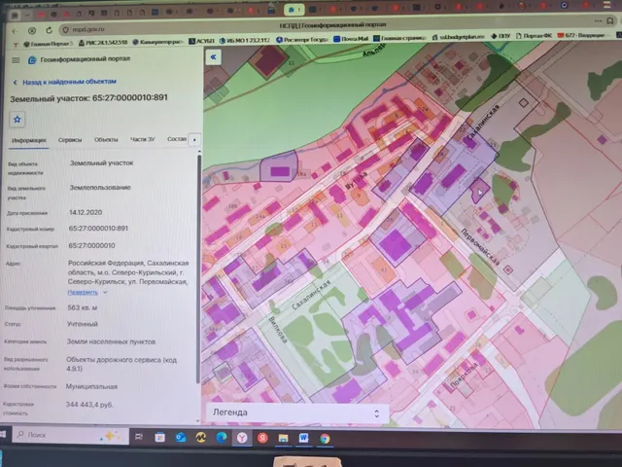Image resolution: width=622 pixels, height=467 pixels.
Task: Launch Outlook from the taskbar
Action: pos(181,438)
